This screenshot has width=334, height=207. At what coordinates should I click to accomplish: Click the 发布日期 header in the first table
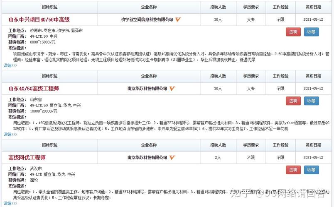313,7
